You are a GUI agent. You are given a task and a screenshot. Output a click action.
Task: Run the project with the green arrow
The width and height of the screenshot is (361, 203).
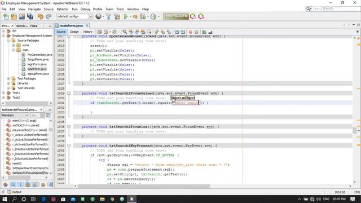click(x=125, y=16)
